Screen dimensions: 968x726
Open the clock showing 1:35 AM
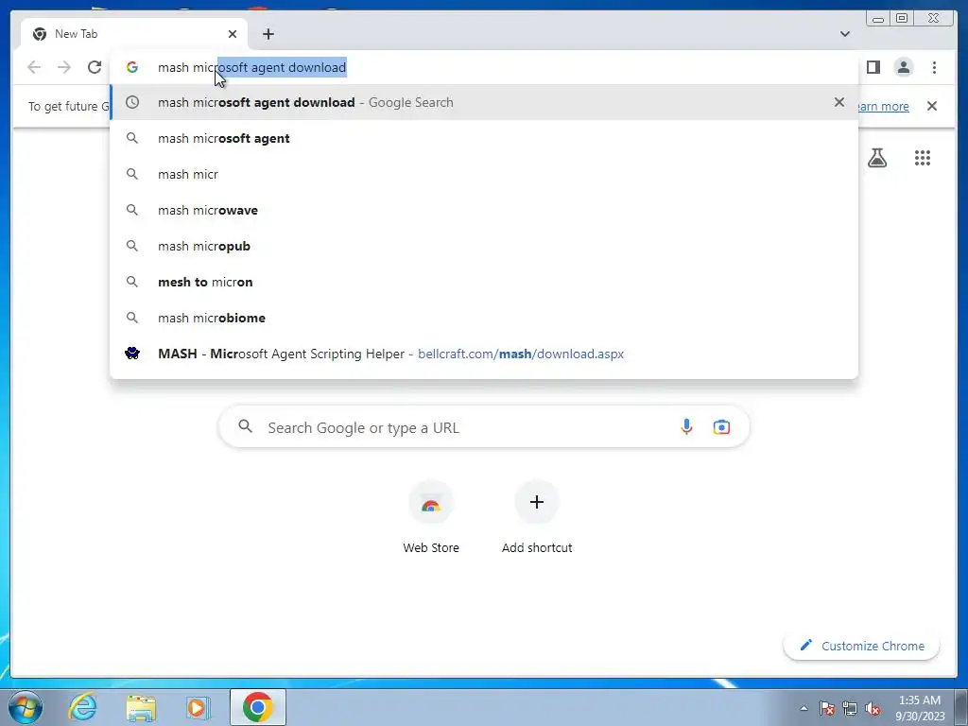pos(920,708)
